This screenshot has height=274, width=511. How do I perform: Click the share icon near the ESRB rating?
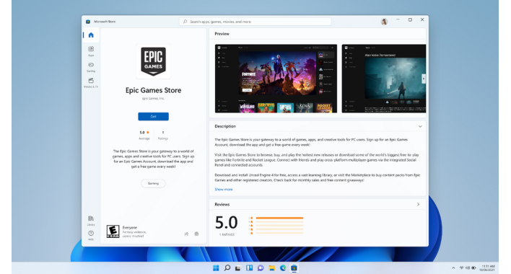(x=186, y=234)
